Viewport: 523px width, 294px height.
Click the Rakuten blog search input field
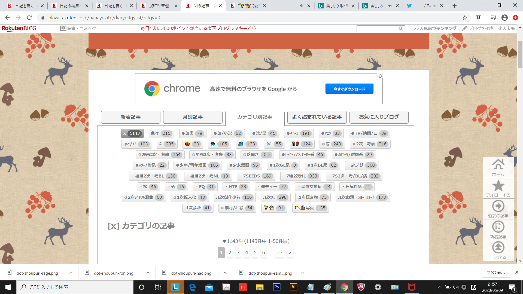(377, 29)
